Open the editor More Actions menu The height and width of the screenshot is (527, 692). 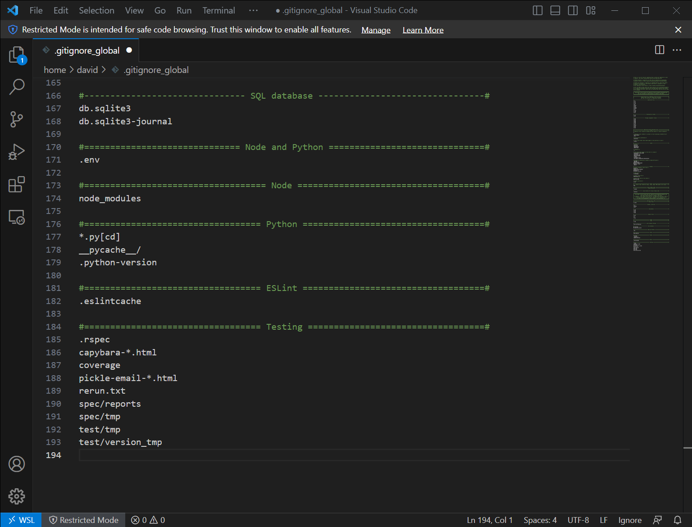[677, 50]
